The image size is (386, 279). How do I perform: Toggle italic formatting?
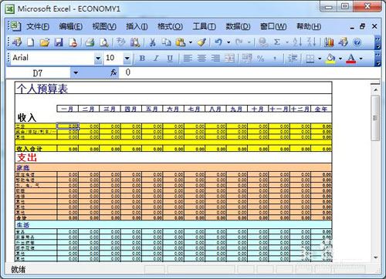(156, 59)
